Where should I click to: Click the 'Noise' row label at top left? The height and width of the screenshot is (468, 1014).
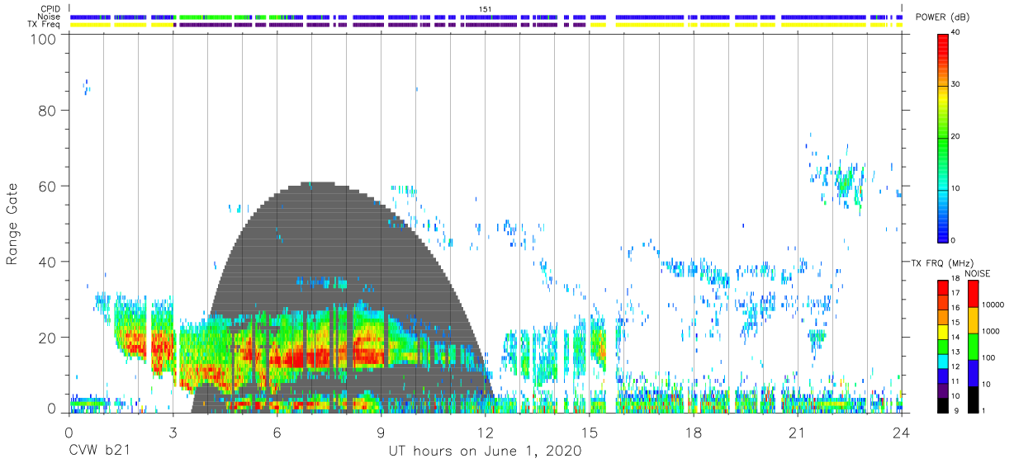[49, 17]
